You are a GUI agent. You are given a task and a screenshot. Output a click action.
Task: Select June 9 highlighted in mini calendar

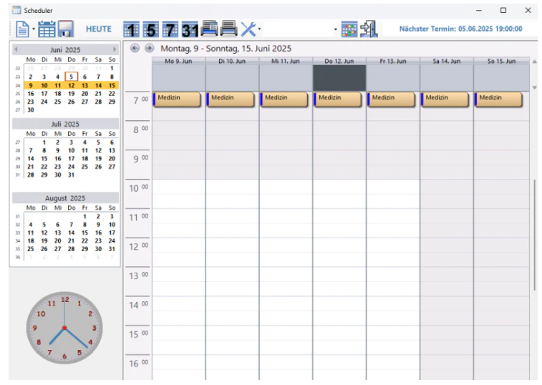[x=31, y=85]
